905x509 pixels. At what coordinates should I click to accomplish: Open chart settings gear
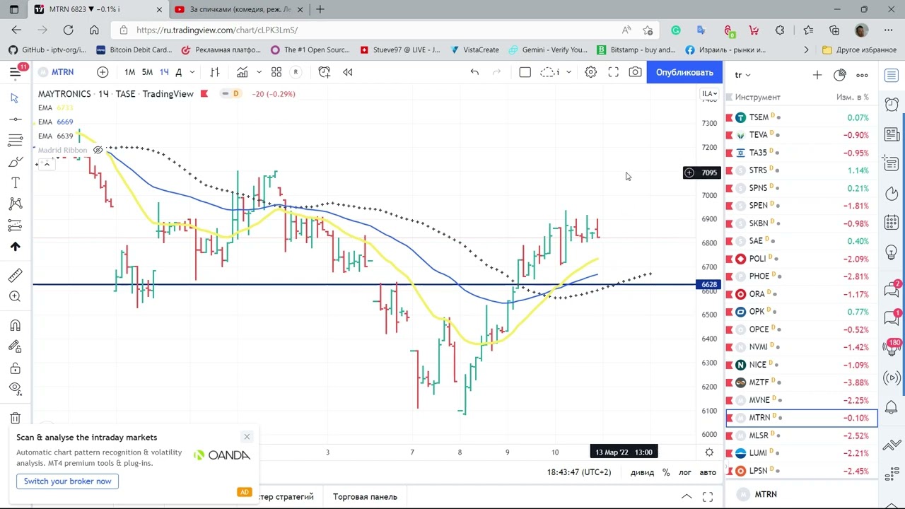point(590,72)
